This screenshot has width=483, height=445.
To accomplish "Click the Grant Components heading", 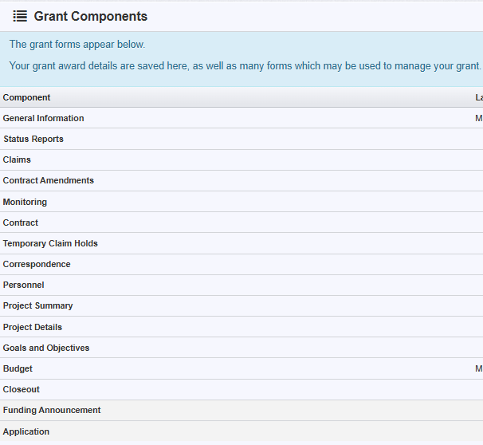I will (91, 16).
